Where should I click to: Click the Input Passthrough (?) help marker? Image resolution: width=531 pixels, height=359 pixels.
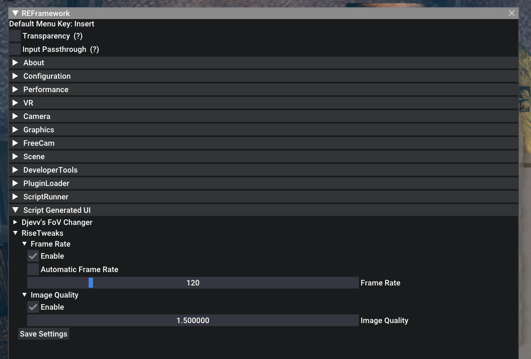tap(94, 49)
